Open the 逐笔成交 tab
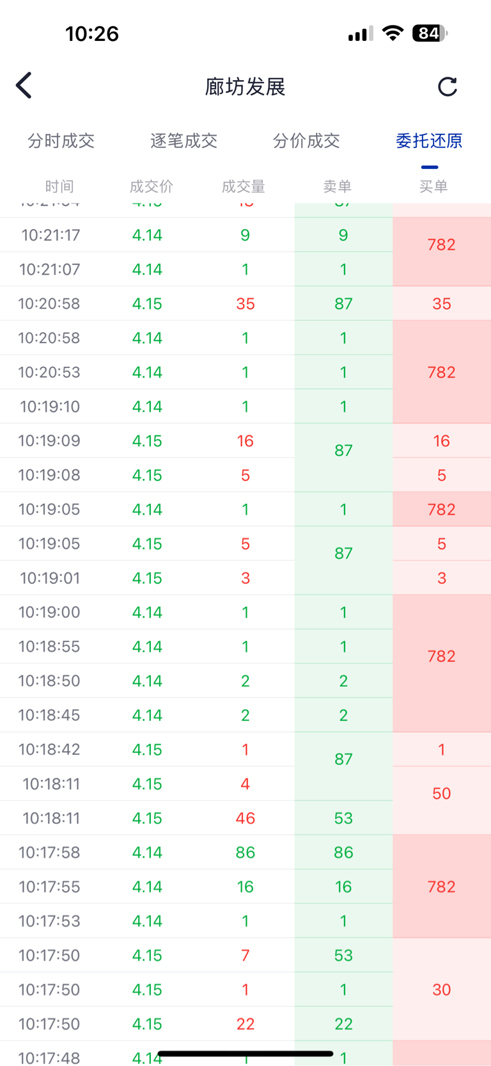491x1066 pixels. coord(184,141)
